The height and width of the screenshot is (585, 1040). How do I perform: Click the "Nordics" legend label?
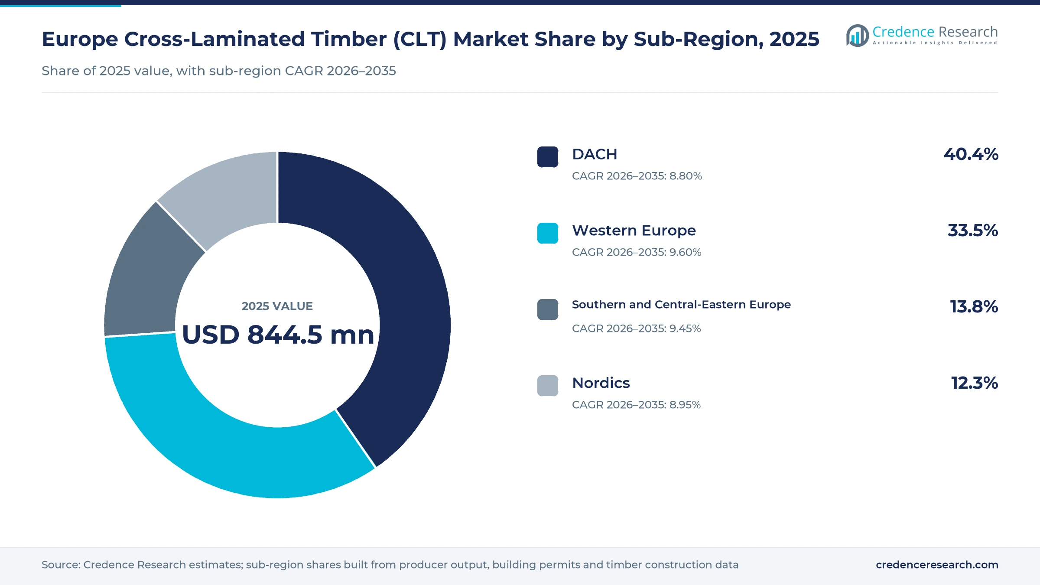point(601,383)
